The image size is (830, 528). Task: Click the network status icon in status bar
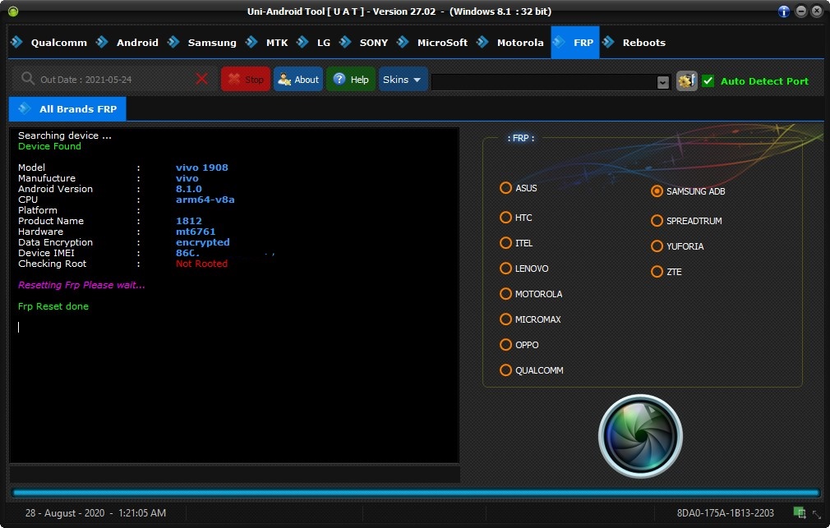[800, 512]
